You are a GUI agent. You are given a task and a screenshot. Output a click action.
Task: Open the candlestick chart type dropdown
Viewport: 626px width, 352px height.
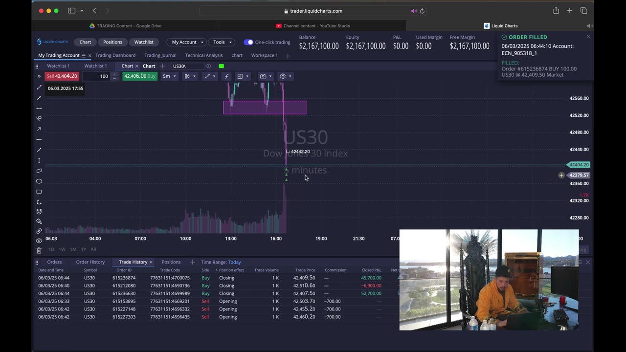tap(190, 76)
